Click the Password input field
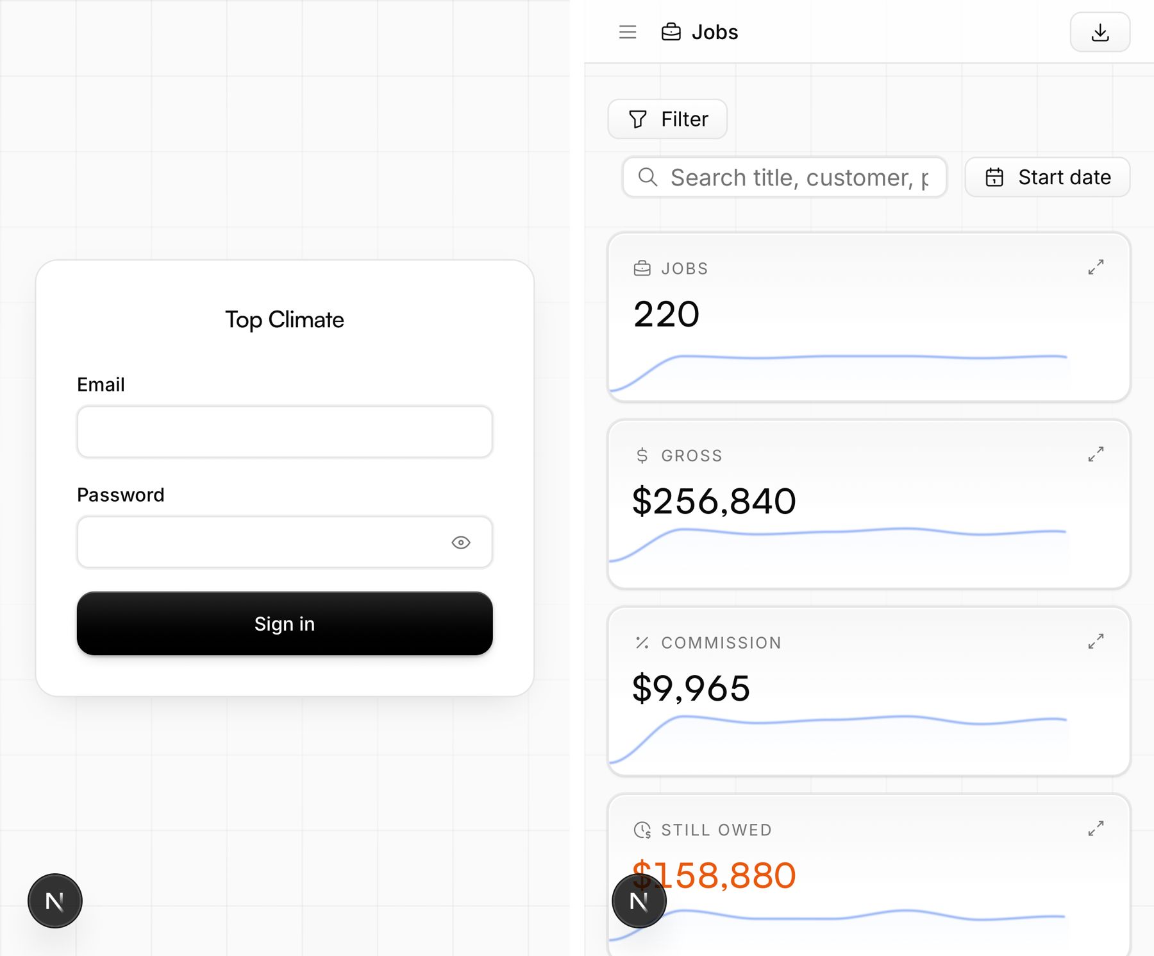The image size is (1154, 956). point(285,542)
